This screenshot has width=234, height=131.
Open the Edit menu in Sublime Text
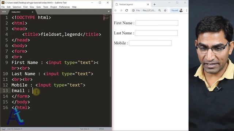(x=9, y=7)
